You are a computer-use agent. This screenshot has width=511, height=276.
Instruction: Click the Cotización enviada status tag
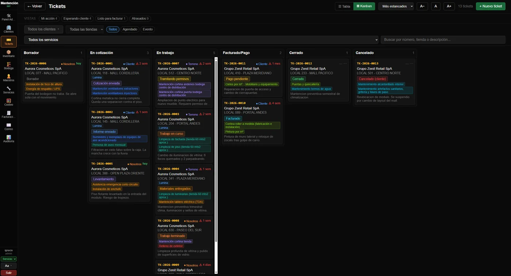106,83
